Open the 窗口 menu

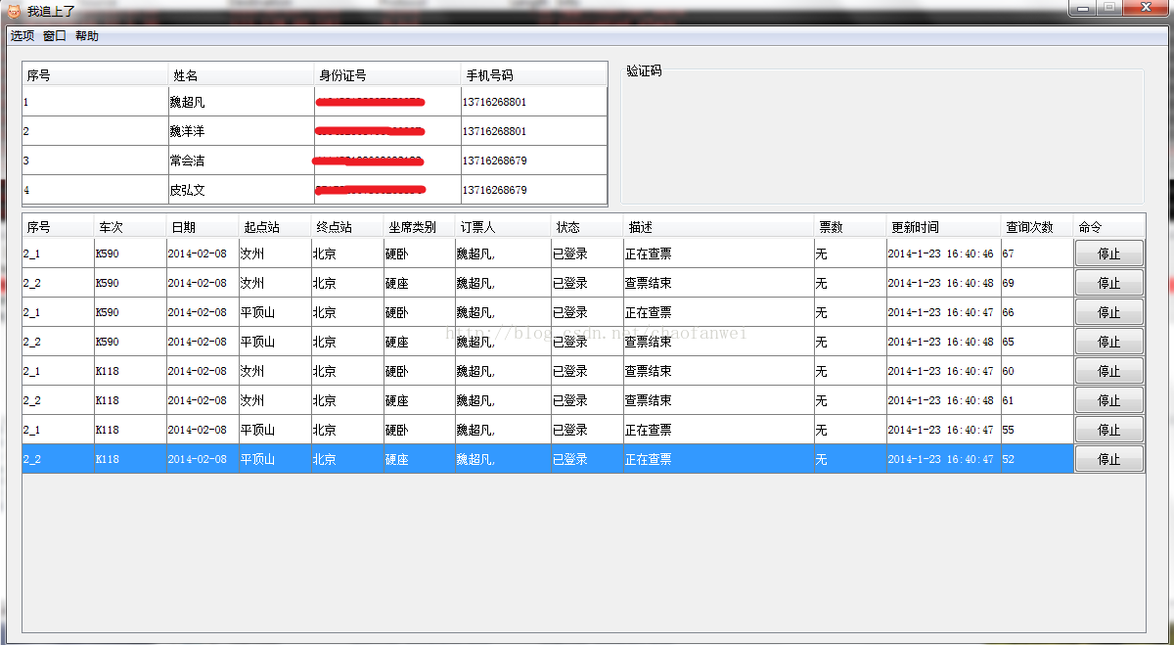[55, 36]
